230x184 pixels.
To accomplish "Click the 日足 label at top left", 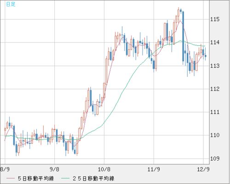I will click(x=11, y=4).
